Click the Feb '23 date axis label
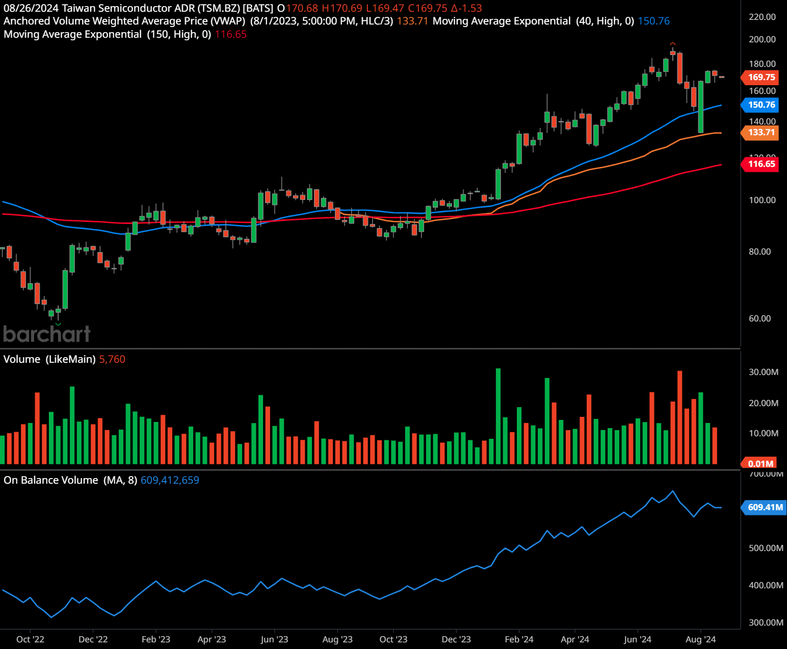The width and height of the screenshot is (787, 649). coord(156,639)
